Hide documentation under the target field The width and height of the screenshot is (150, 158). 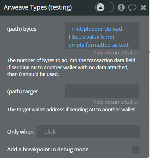pyautogui.click(x=116, y=102)
